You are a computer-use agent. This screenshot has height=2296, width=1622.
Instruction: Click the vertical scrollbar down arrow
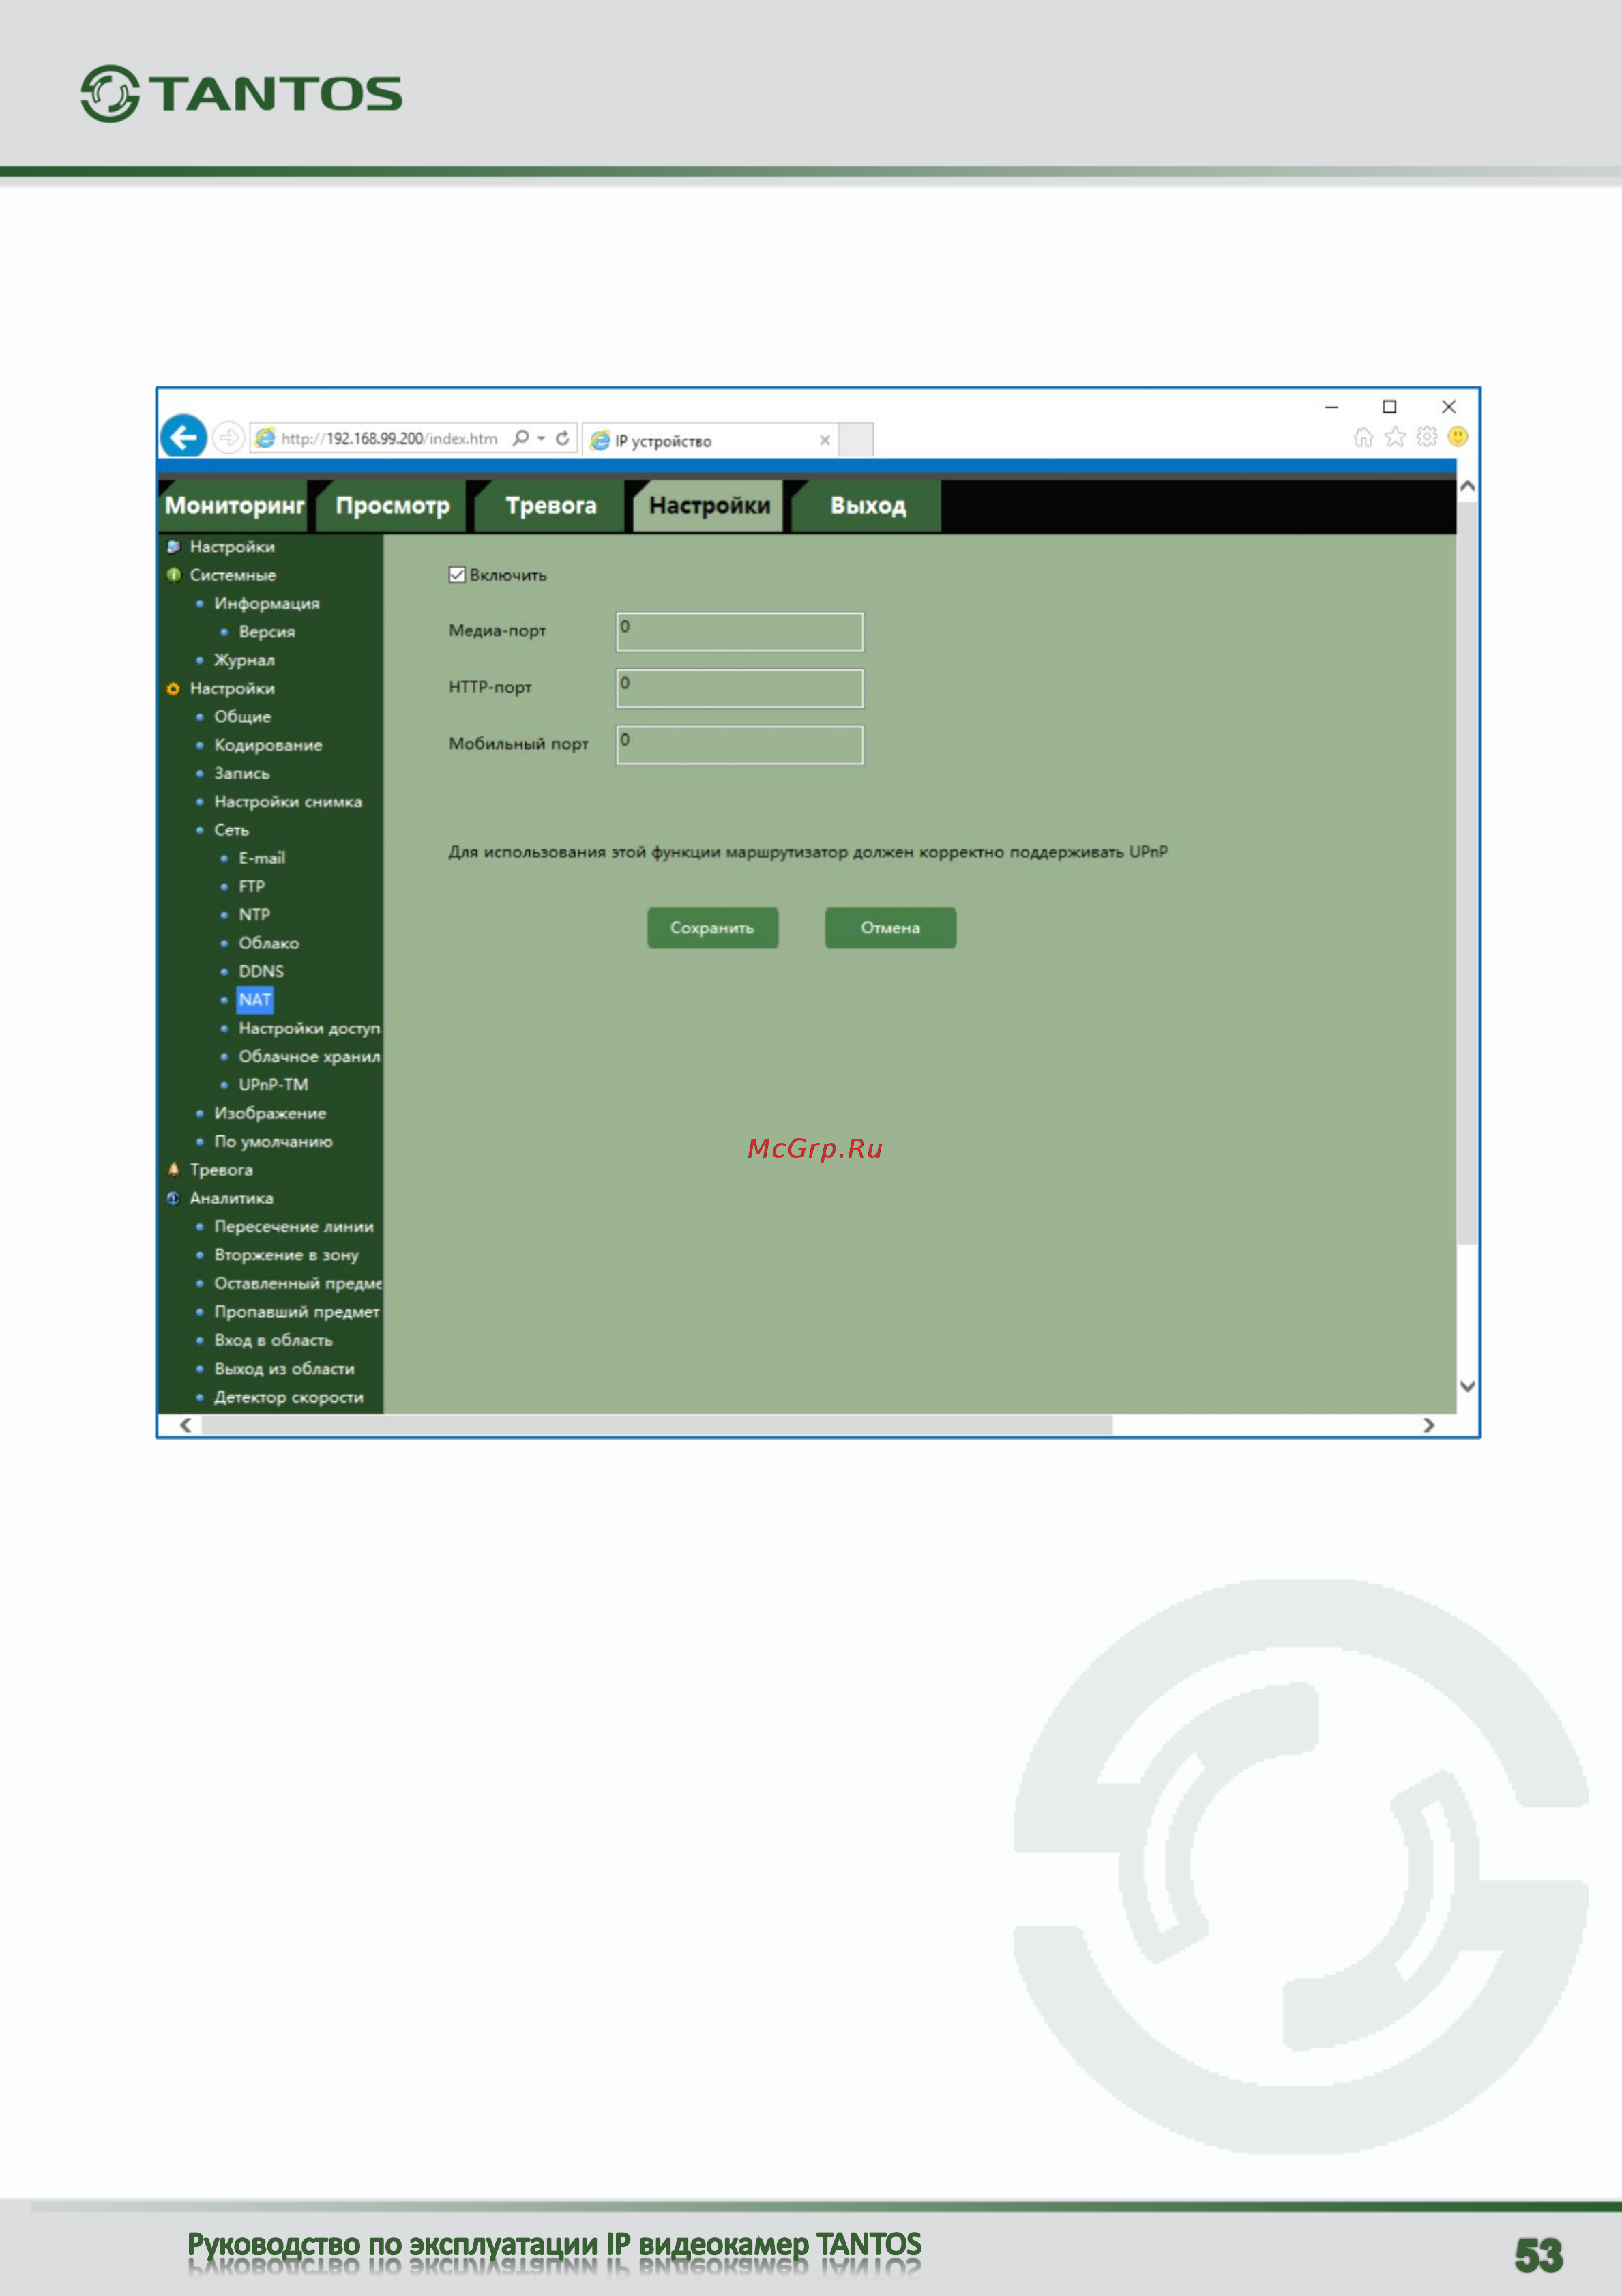(x=1467, y=1386)
